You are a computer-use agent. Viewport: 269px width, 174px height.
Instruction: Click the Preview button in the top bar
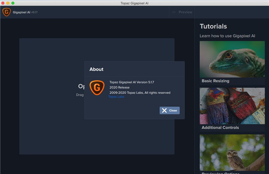click(182, 12)
